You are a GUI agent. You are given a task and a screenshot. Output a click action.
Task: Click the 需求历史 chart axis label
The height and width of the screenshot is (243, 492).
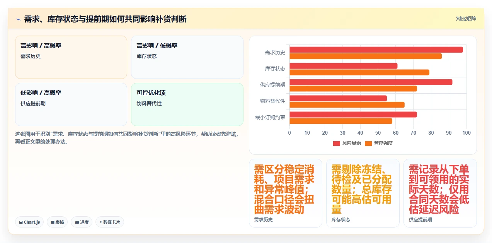(x=275, y=52)
